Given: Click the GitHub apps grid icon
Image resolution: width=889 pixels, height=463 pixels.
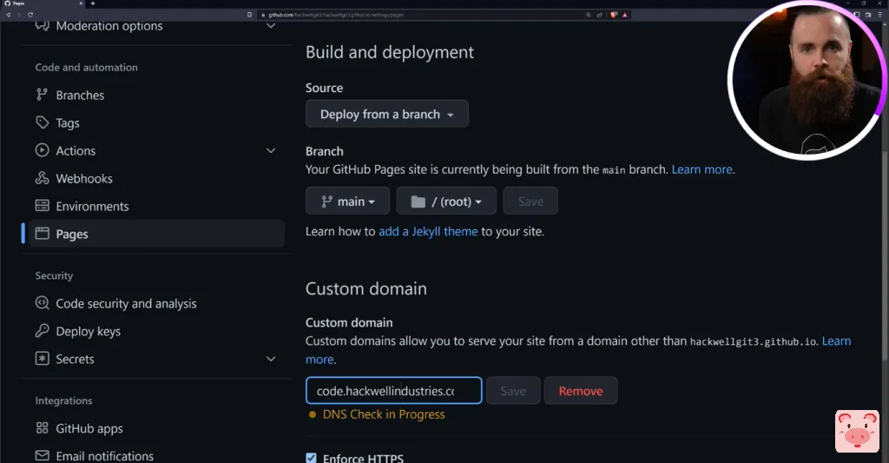Looking at the screenshot, I should pos(42,429).
